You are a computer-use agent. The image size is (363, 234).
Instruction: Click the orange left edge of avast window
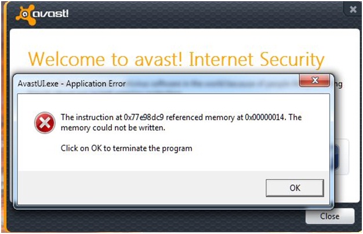[6, 116]
